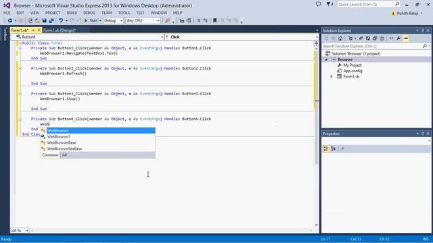Viewport: 433px width, 243px height.
Task: Collapse the Button3_Click sub outline
Action: [x=20, y=94]
